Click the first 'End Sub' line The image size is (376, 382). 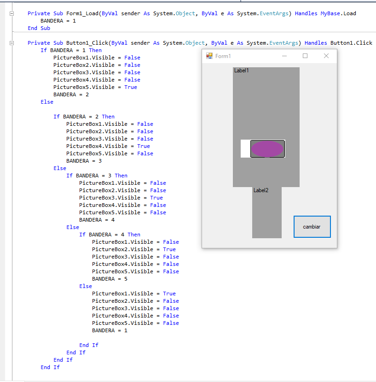39,28
